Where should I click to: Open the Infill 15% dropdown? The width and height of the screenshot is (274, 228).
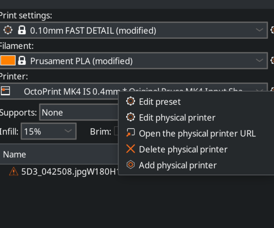pos(48,131)
